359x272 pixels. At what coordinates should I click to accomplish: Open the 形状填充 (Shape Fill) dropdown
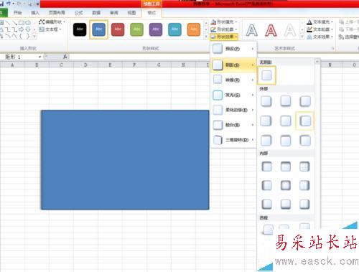tap(224, 22)
